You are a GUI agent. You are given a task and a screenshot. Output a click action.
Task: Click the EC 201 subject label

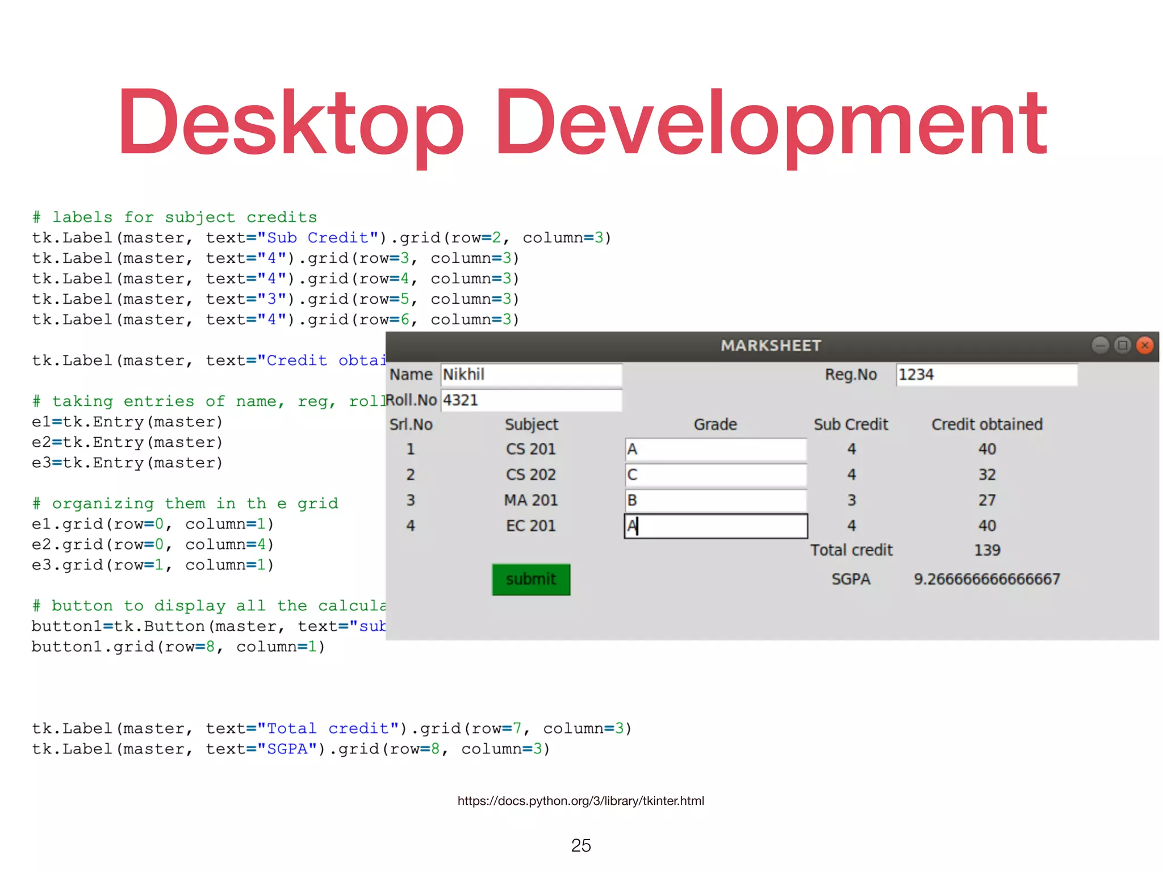531,526
